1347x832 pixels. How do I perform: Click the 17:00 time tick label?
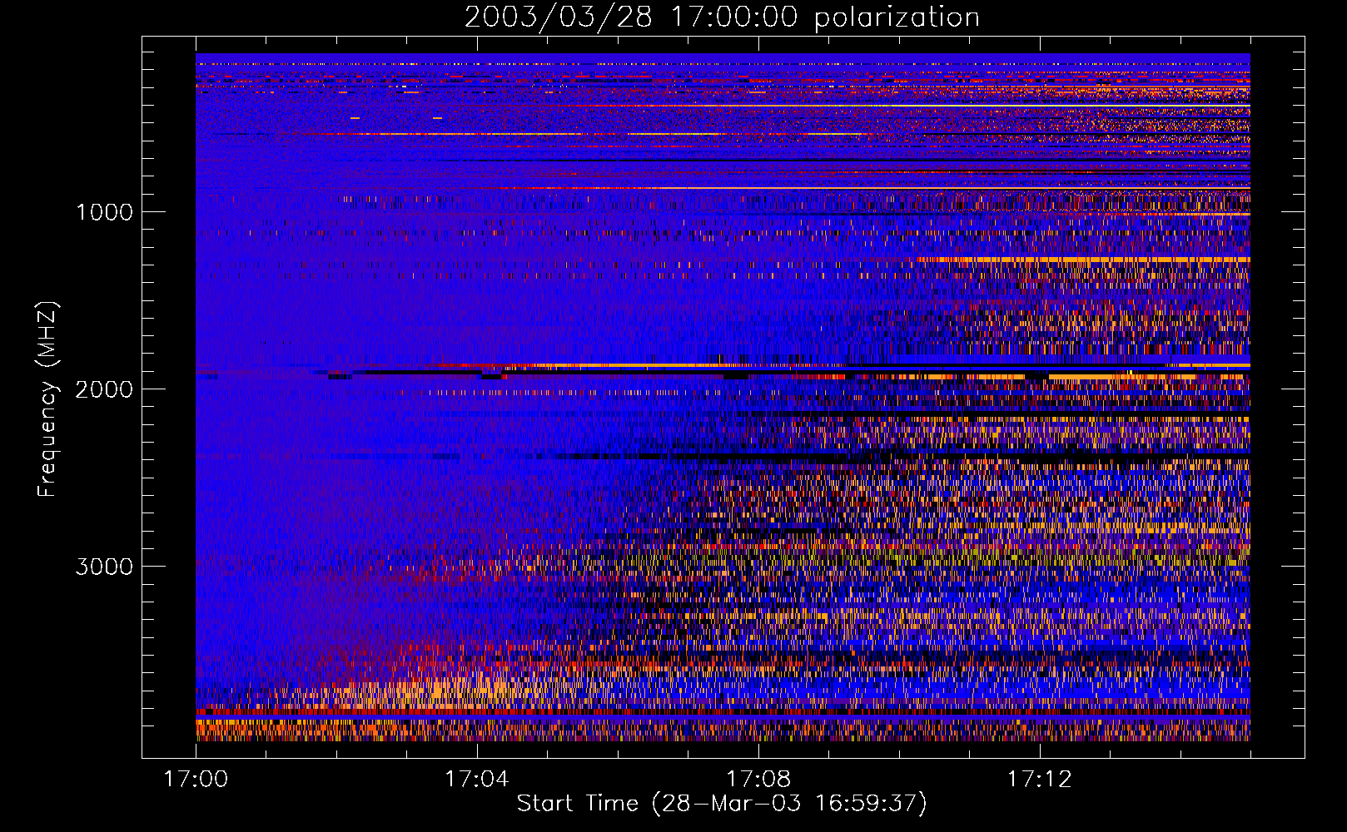click(x=196, y=780)
